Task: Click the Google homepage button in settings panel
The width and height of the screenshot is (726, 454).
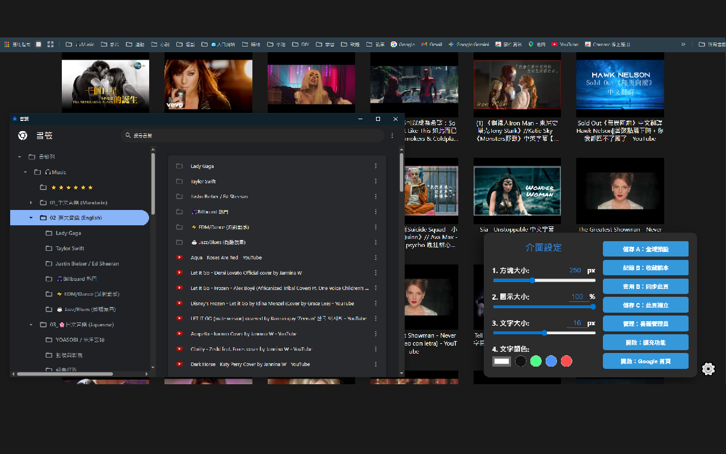Action: click(x=645, y=361)
